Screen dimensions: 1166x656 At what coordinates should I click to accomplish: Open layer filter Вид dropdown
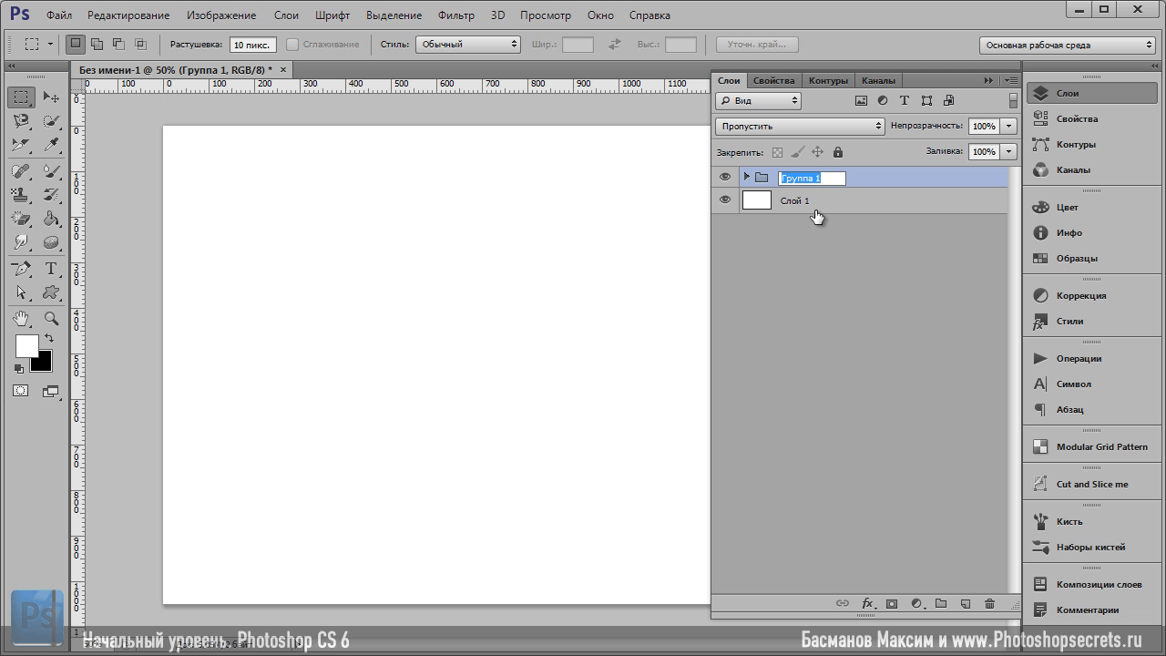click(758, 100)
